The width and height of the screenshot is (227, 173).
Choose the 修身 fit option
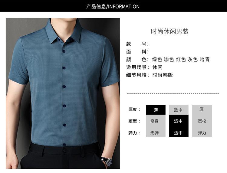[x=156, y=121]
